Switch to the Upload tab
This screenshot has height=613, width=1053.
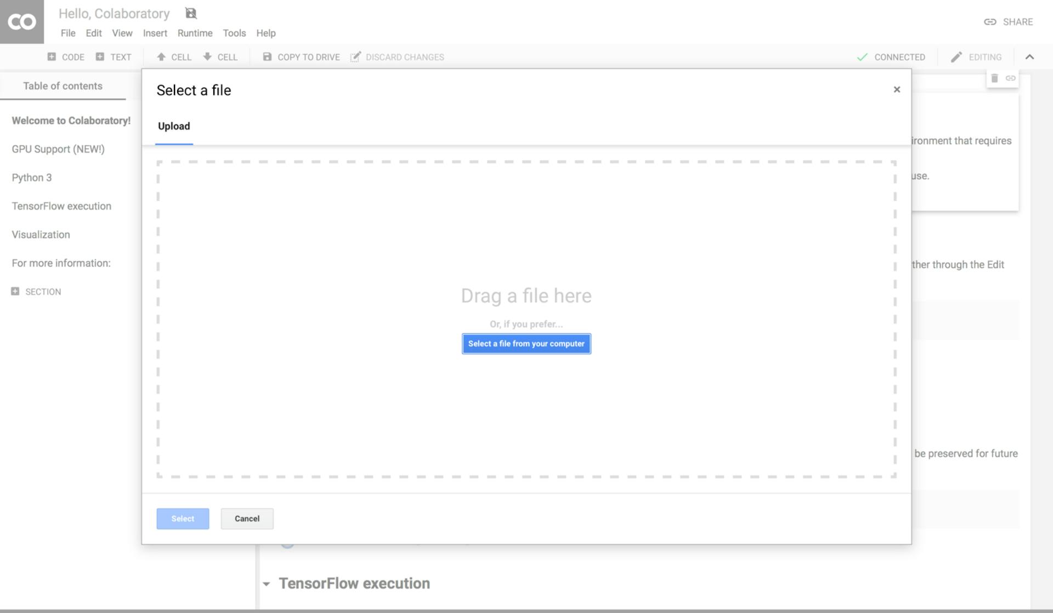(x=173, y=126)
